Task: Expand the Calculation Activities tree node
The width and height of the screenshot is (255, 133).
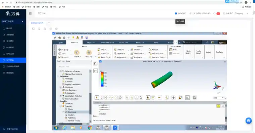Action: pos(61,96)
